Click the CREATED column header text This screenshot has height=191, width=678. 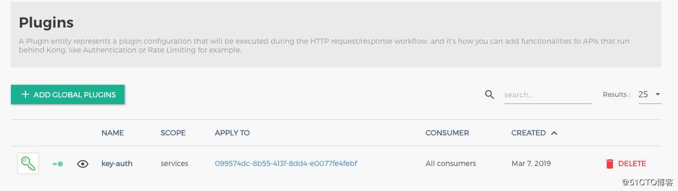tap(528, 133)
